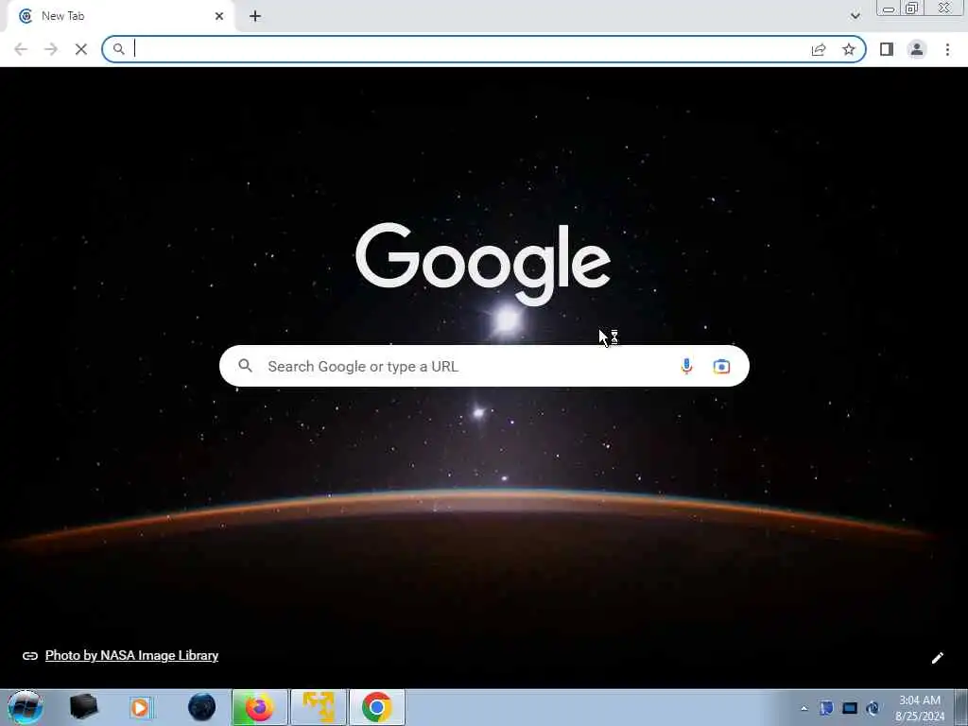Start voice search with microphone icon

pos(686,366)
